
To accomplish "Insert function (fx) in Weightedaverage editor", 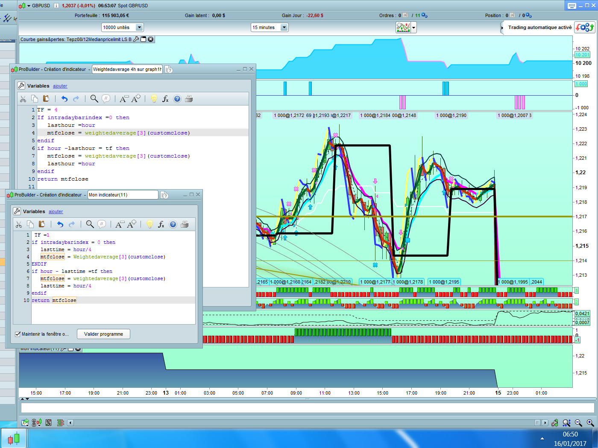I will tap(165, 99).
